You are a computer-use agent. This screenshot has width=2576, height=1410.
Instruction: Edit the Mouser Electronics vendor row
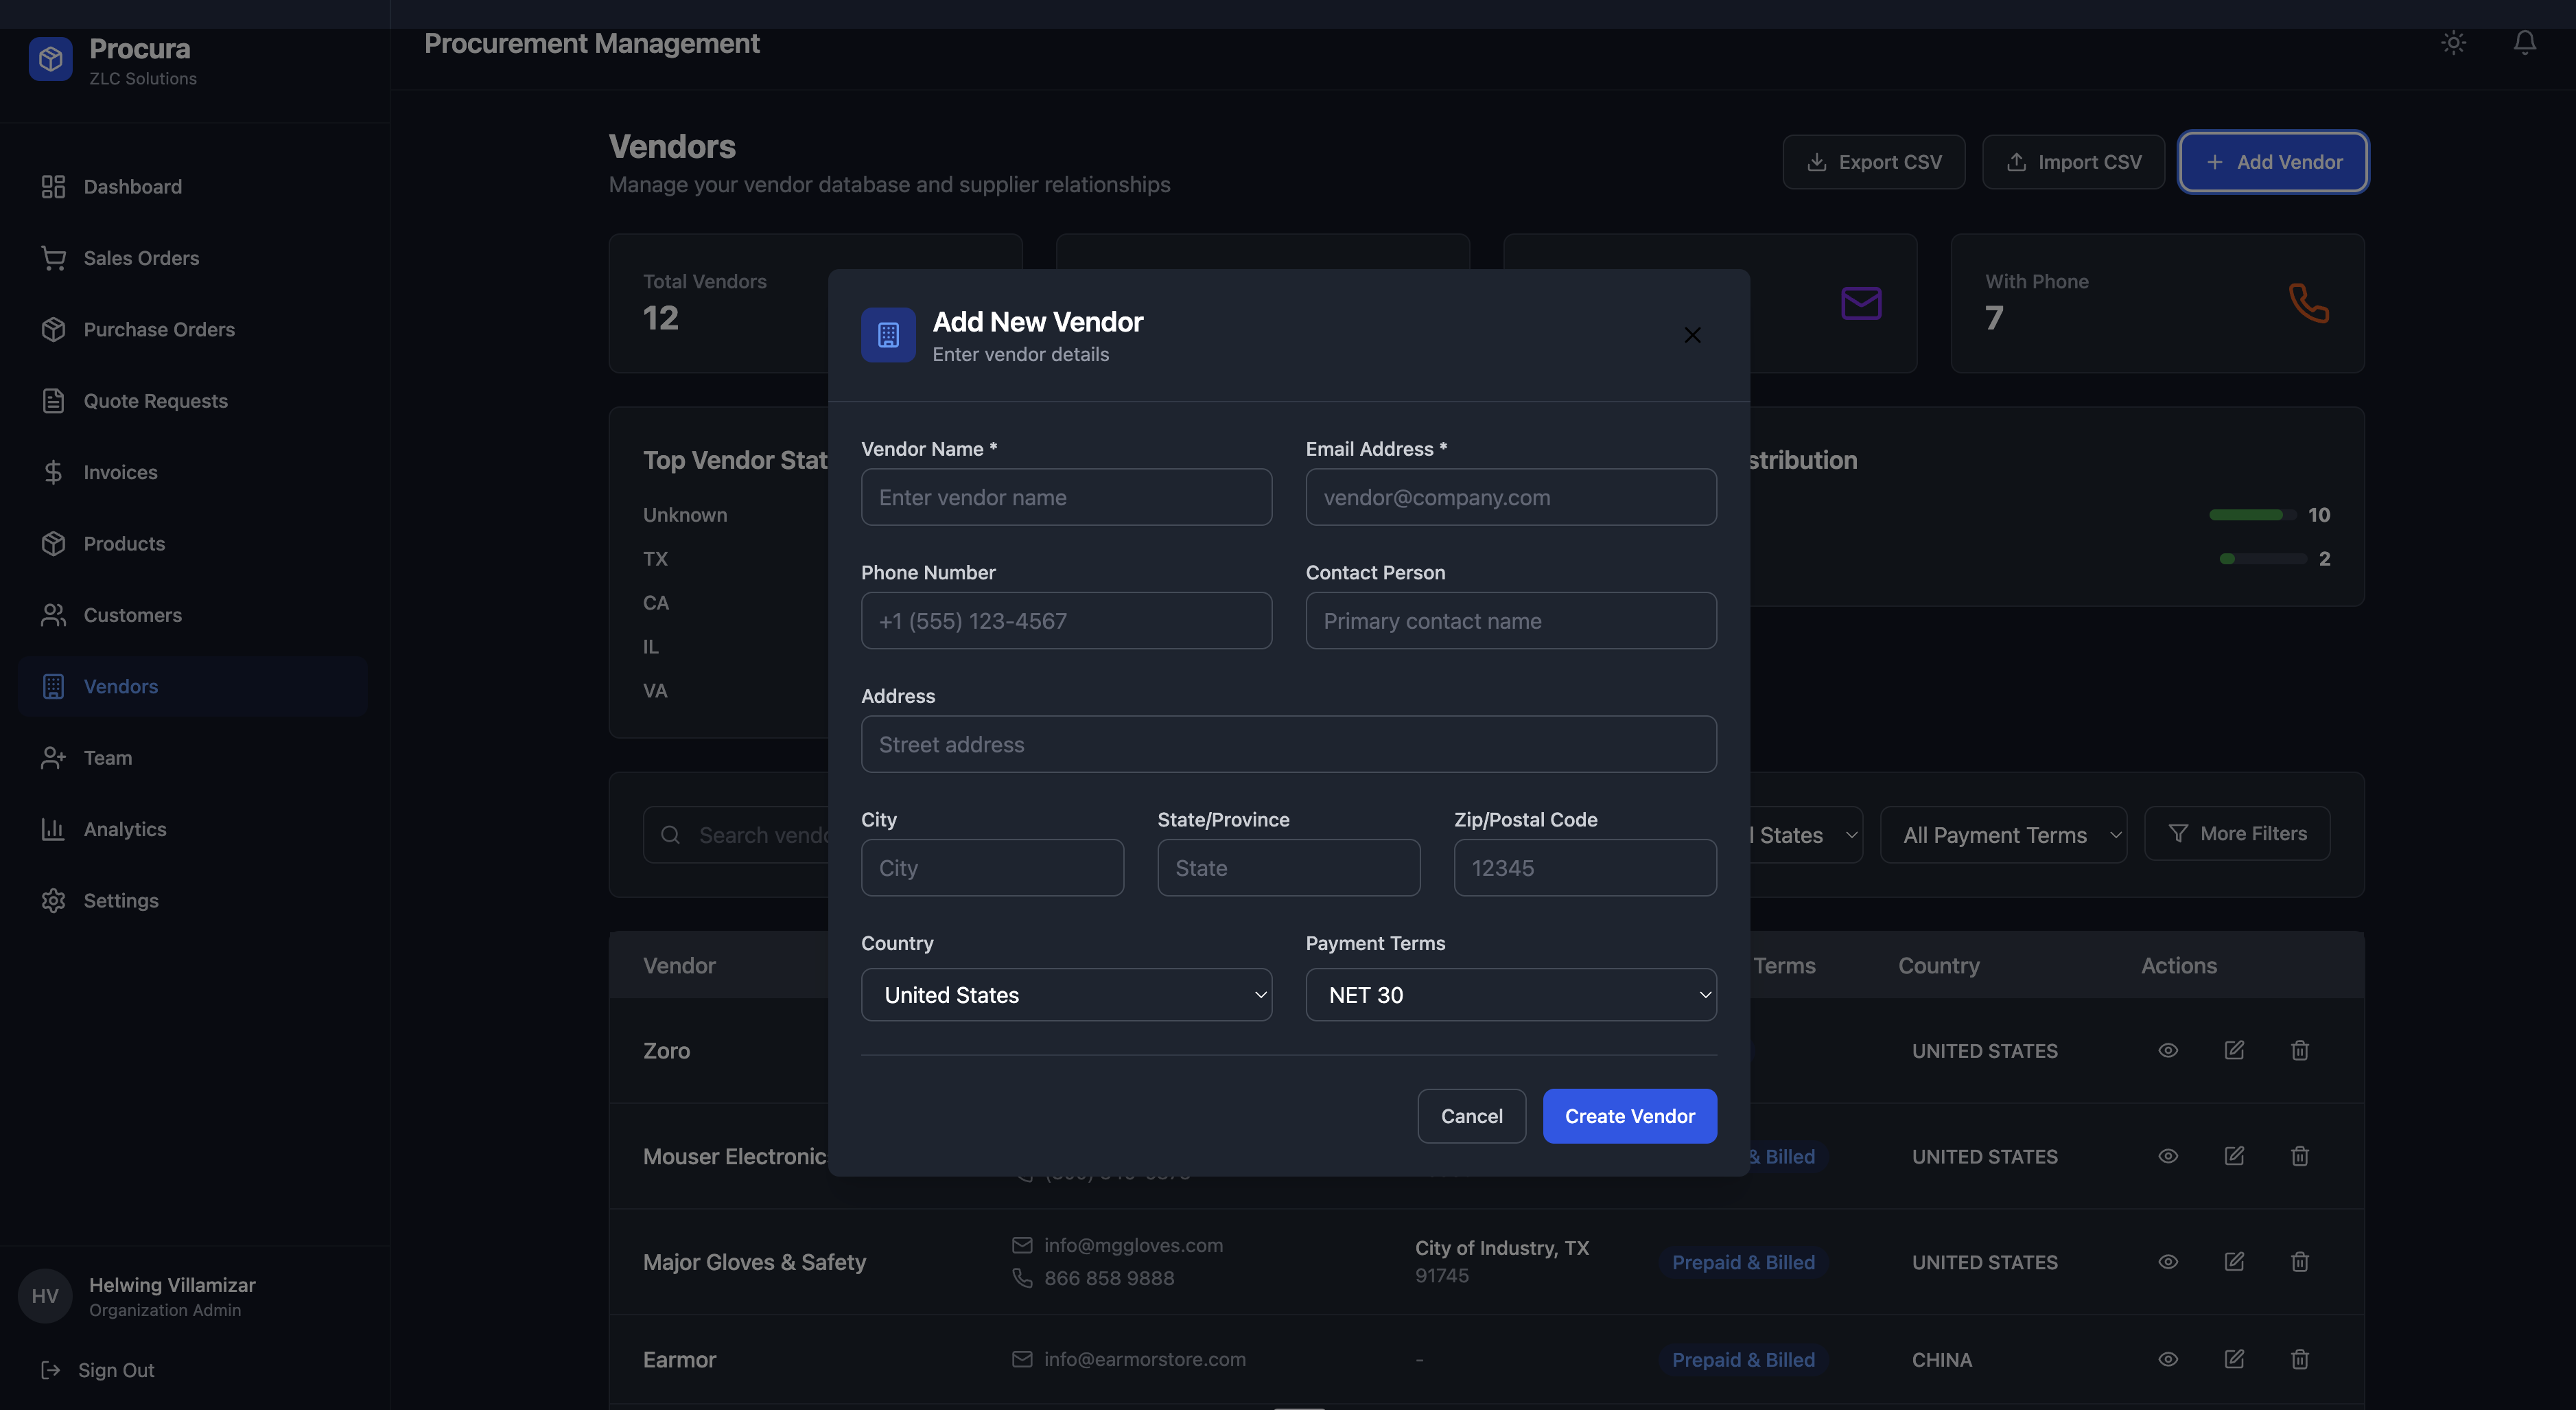point(2233,1156)
